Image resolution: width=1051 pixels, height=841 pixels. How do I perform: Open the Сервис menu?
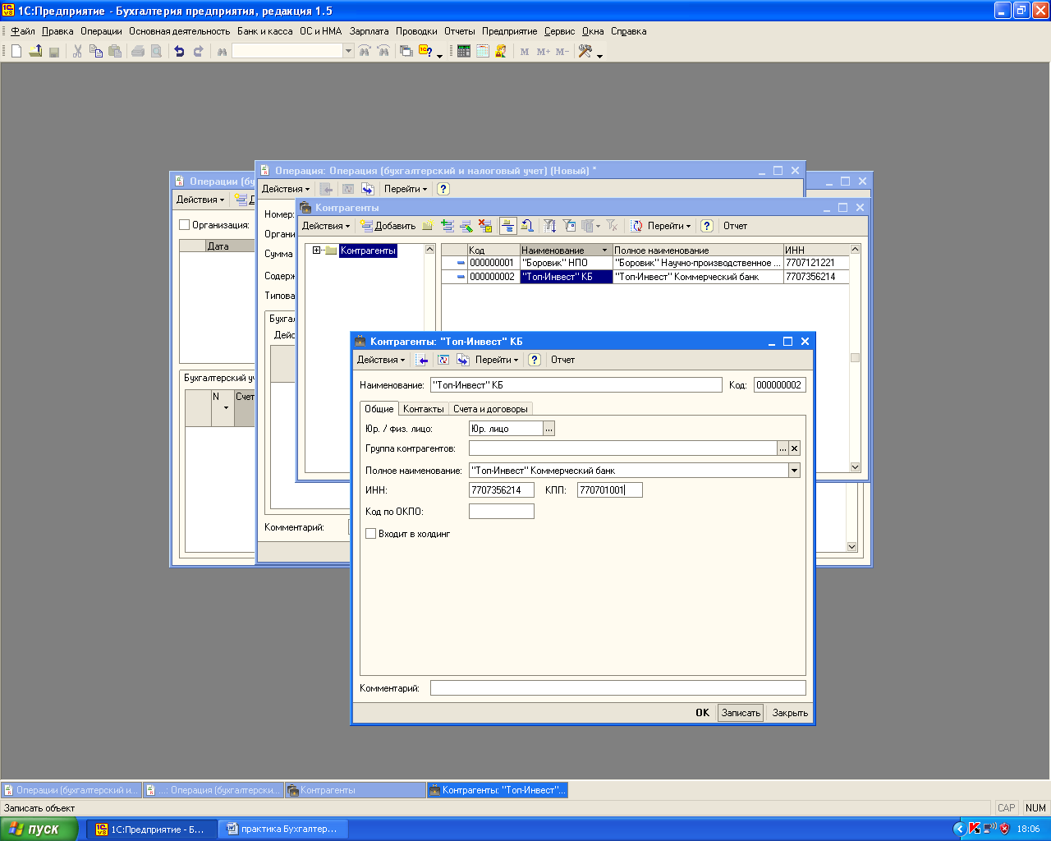[560, 31]
